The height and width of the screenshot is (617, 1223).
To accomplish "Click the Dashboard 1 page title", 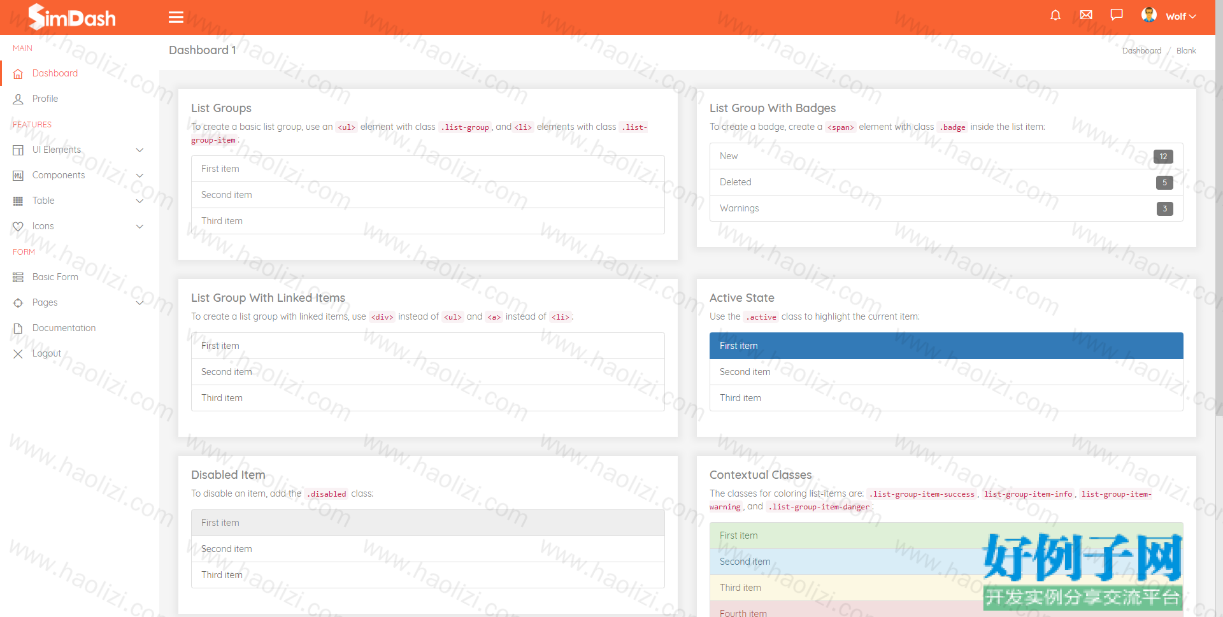I will [x=202, y=50].
